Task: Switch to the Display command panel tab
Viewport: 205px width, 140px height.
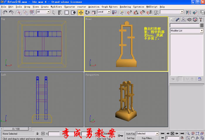Action: point(195,20)
